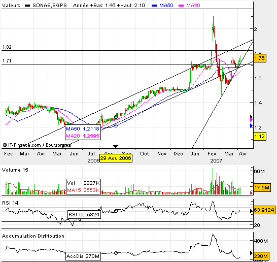The width and height of the screenshot is (277, 262).
Task: Click the 1.82 resistance level label
Action: [7, 47]
